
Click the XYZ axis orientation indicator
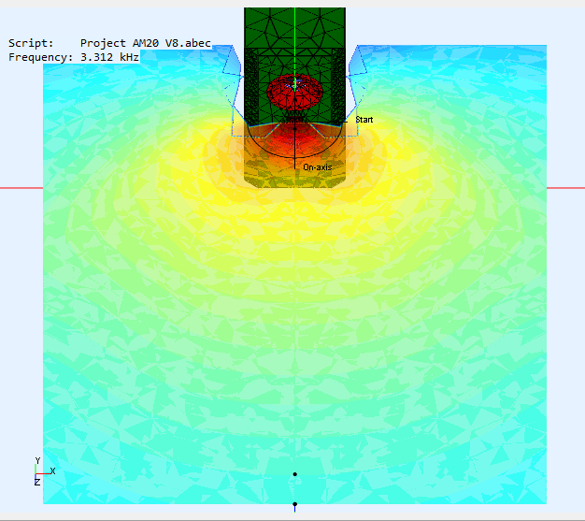44,471
